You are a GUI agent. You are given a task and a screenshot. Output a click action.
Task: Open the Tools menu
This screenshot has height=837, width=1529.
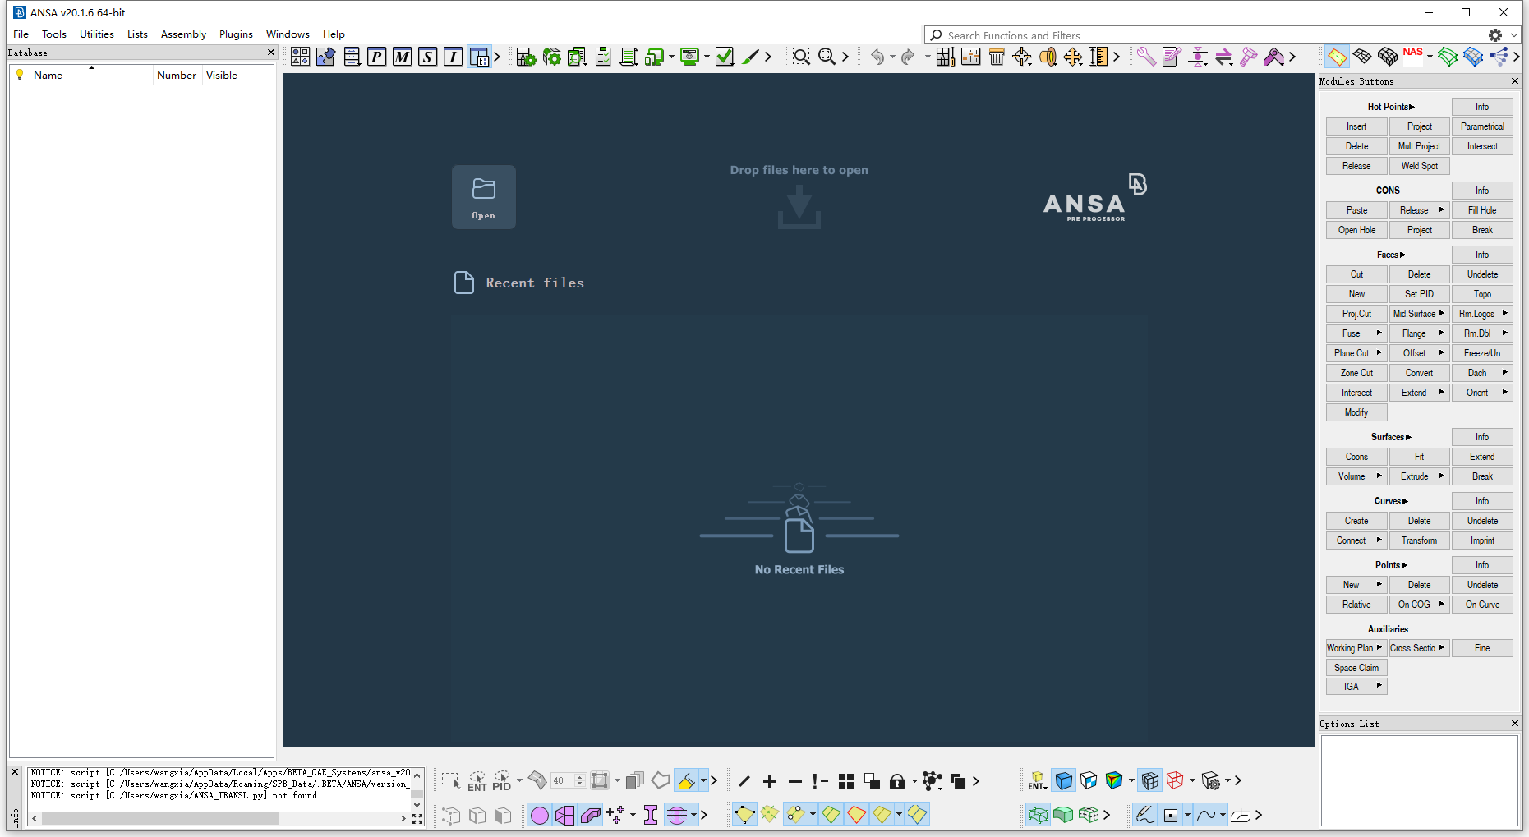pyautogui.click(x=54, y=34)
